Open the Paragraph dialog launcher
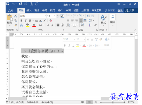The height and width of the screenshot is (105, 142). 97,30
